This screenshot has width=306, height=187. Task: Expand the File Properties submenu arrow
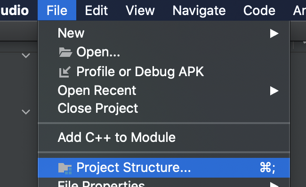click(274, 185)
